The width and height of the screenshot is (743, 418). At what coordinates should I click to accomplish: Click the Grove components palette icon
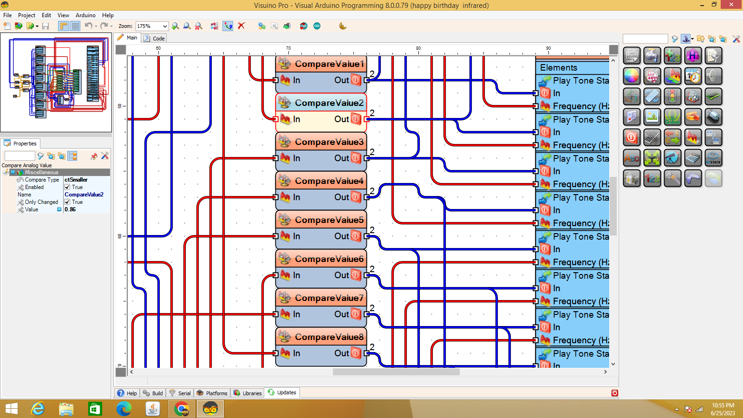tap(672, 117)
